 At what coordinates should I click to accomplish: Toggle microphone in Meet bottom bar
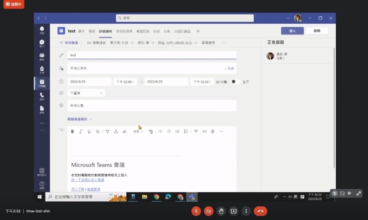coord(196,211)
